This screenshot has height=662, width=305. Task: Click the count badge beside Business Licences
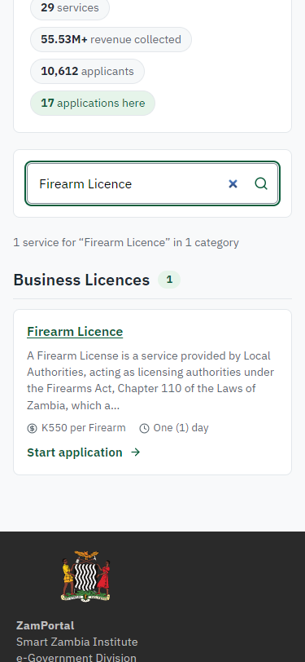169,280
